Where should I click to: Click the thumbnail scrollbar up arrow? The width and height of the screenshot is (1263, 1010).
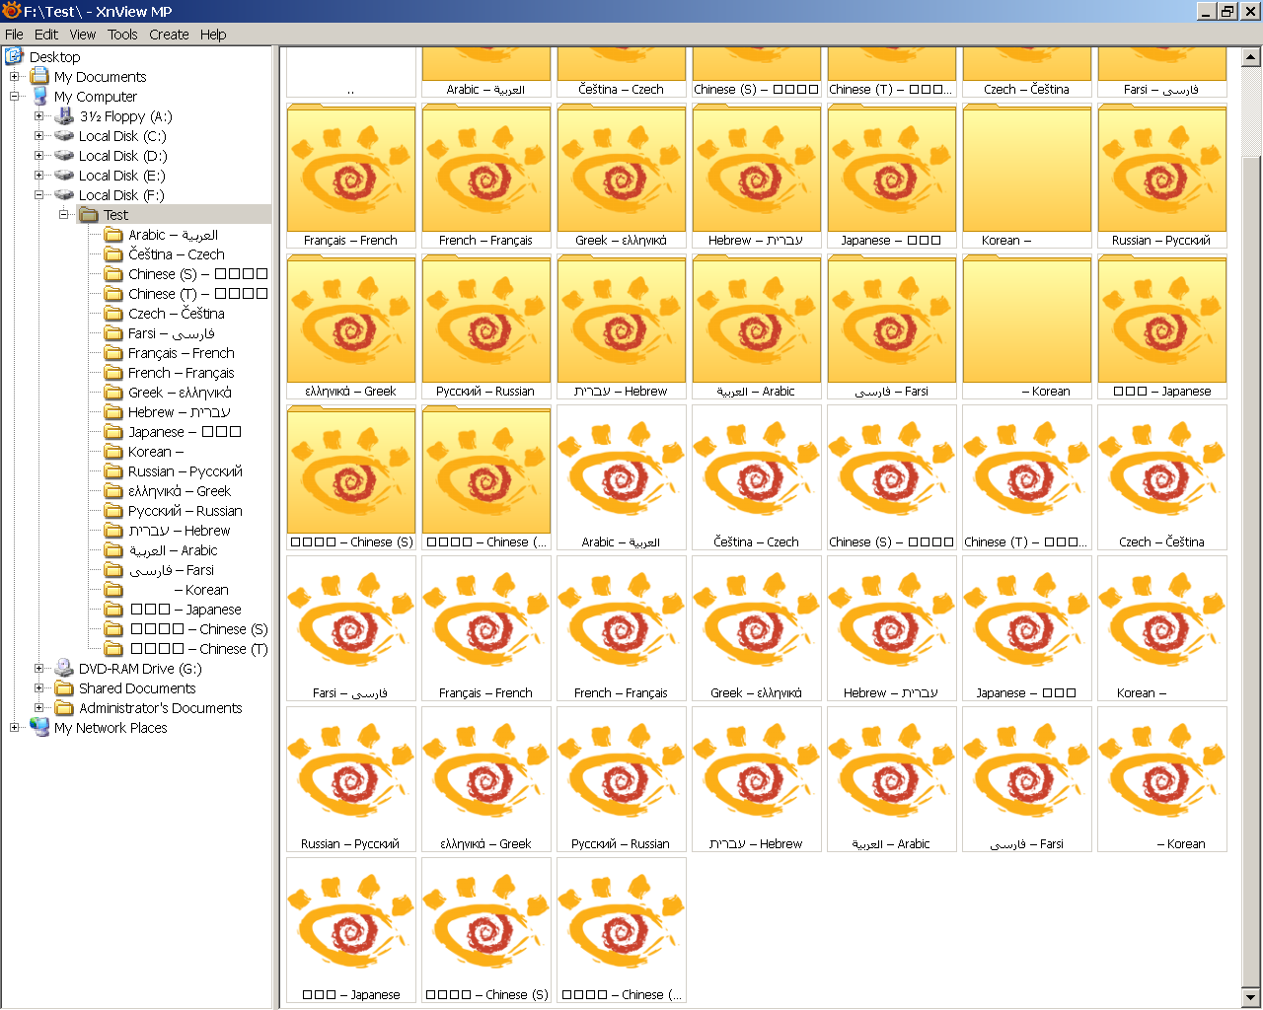[x=1251, y=56]
